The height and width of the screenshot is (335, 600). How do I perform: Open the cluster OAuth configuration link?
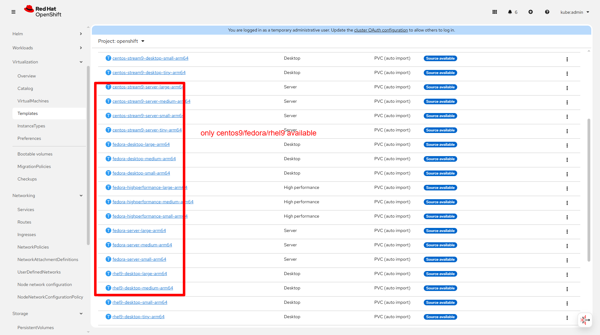(381, 30)
